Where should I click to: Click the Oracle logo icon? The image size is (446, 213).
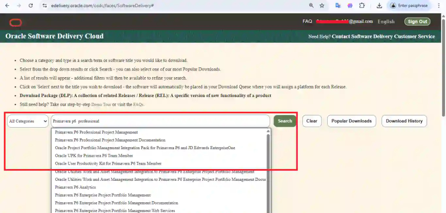[x=15, y=22]
